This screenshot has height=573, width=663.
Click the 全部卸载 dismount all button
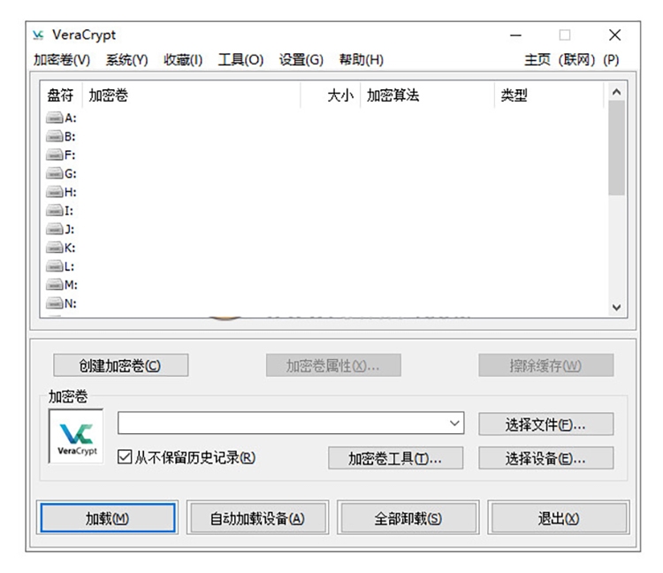pyautogui.click(x=408, y=518)
